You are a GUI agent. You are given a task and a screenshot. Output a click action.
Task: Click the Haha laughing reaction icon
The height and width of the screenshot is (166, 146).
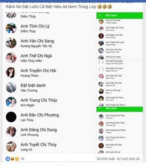[x=12, y=159]
